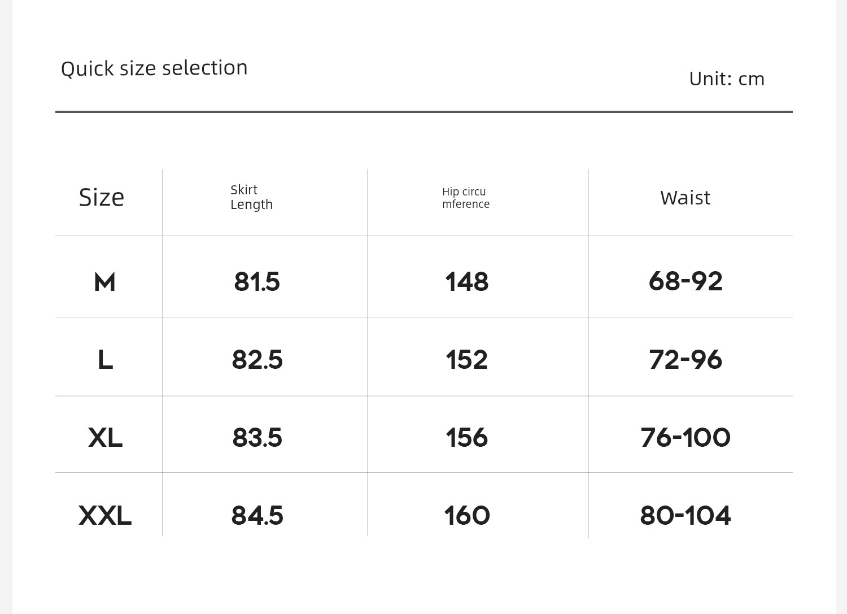This screenshot has width=847, height=614.
Task: Choose size XL row label
Action: (x=105, y=437)
